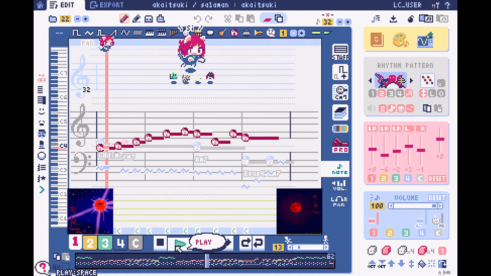Open the PRO mode panel

pos(341,145)
